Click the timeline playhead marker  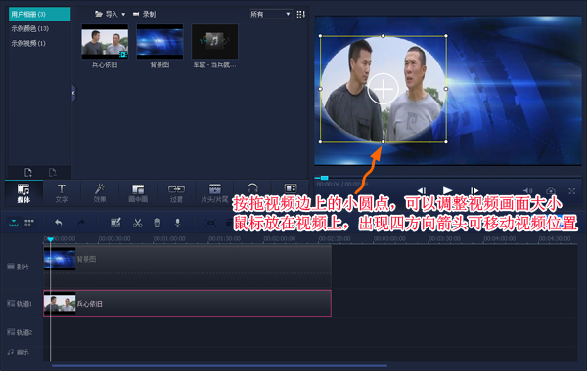(51, 239)
